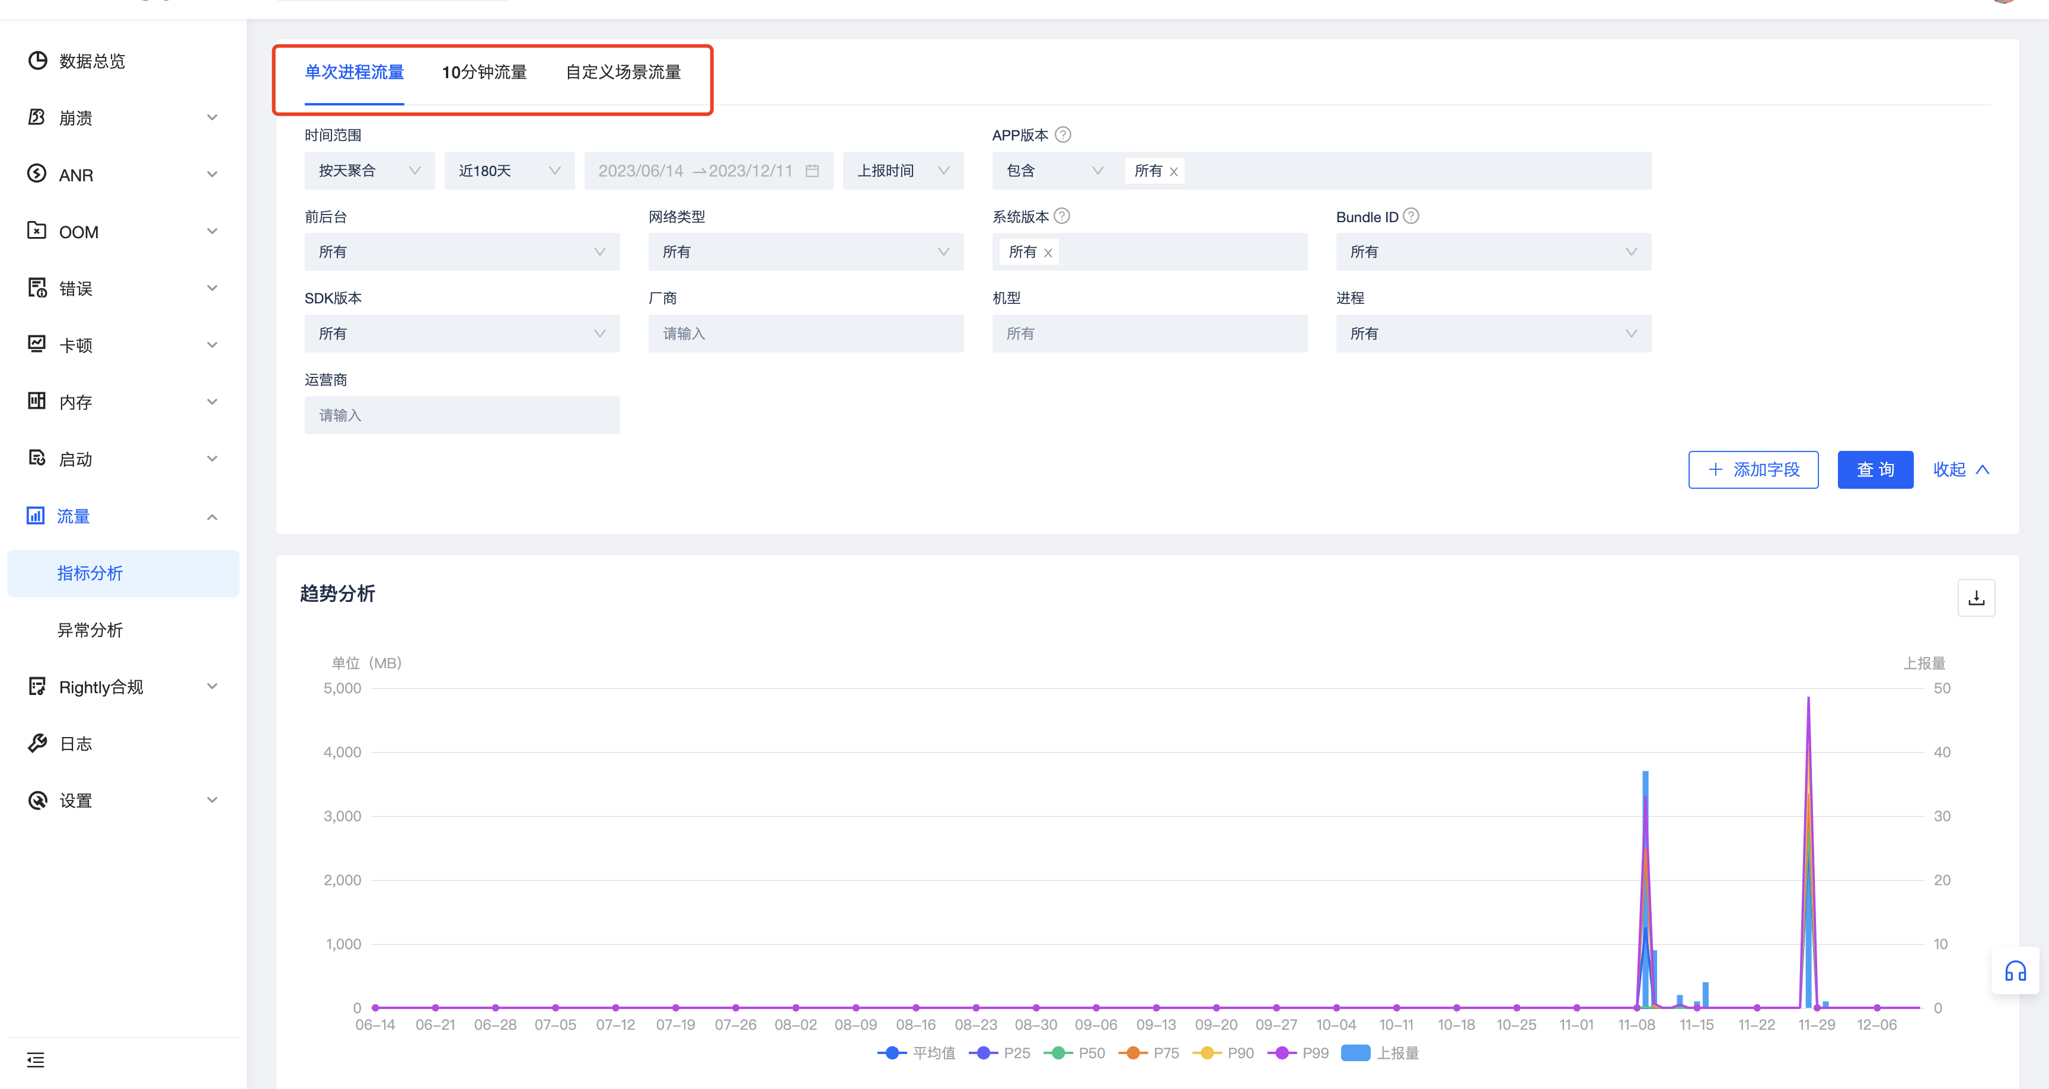2049x1089 pixels.
Task: Click the Bundle ID help icon
Action: pos(1411,216)
